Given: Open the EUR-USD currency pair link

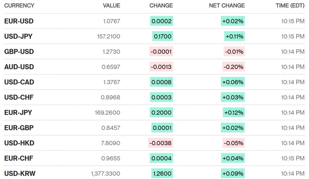Looking at the screenshot, I should pos(19,21).
